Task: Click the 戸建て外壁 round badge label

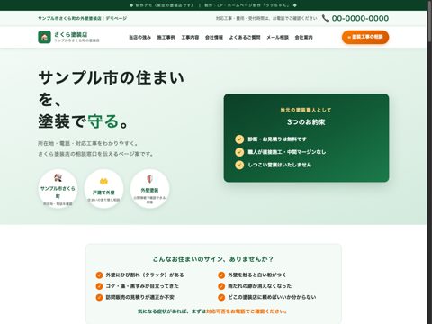Action: [x=103, y=193]
